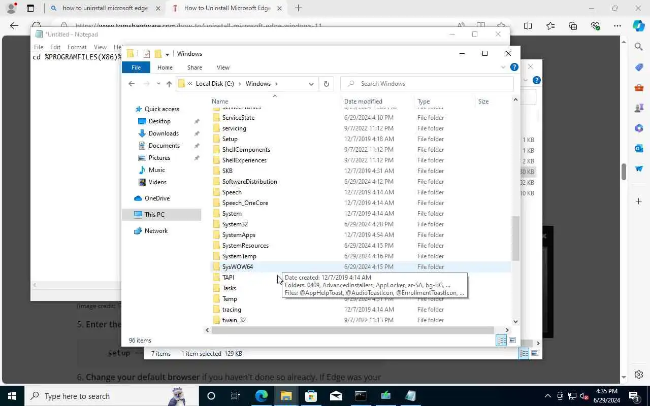Open Microsoft Edge from the taskbar
Image resolution: width=650 pixels, height=406 pixels.
[262, 396]
